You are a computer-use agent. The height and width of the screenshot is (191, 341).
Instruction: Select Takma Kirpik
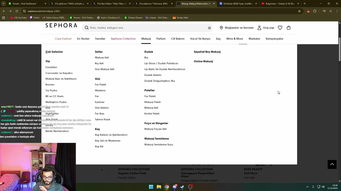(103, 119)
